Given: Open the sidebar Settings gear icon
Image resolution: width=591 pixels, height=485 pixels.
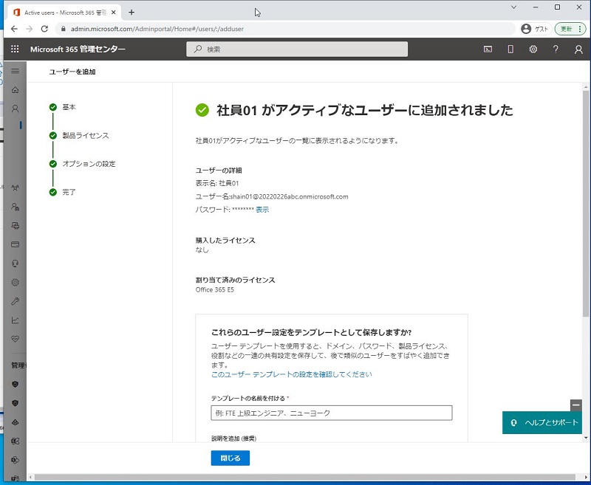Looking at the screenshot, I should pyautogui.click(x=15, y=283).
